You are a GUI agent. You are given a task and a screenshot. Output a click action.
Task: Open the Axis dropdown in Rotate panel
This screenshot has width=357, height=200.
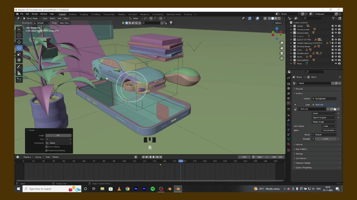click(58, 139)
